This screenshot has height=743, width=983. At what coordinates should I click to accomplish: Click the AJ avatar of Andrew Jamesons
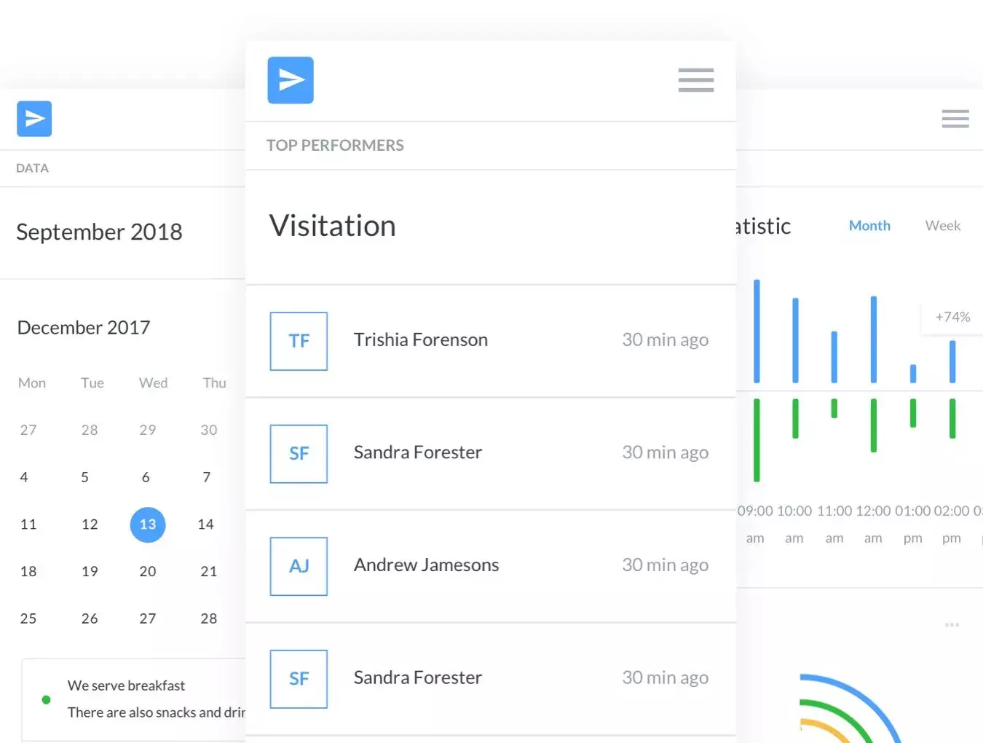point(299,566)
